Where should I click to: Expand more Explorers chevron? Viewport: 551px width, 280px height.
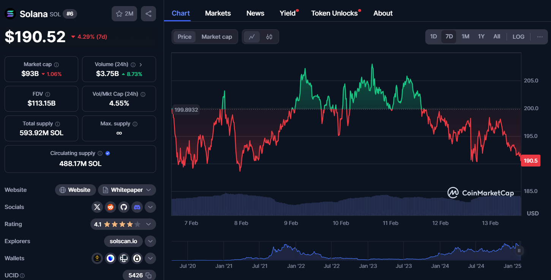coord(150,241)
